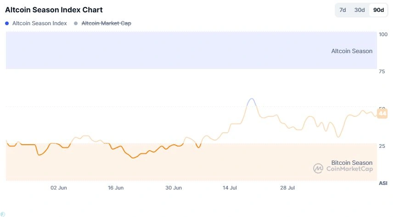Click the current value 44 badge
The width and height of the screenshot is (394, 217).
pyautogui.click(x=382, y=114)
